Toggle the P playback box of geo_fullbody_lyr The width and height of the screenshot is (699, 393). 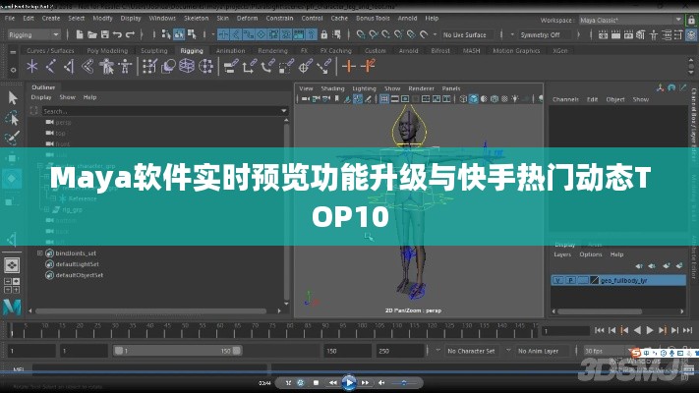click(x=570, y=280)
